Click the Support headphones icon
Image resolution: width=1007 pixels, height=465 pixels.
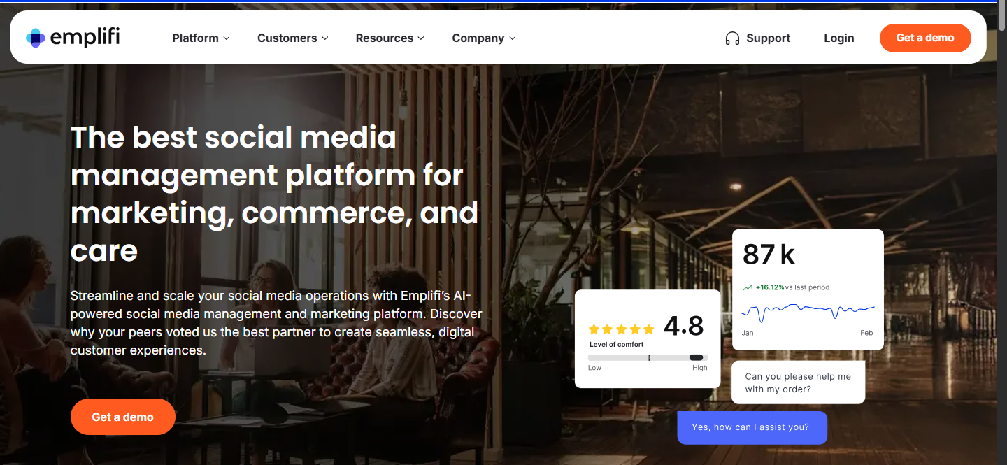732,38
